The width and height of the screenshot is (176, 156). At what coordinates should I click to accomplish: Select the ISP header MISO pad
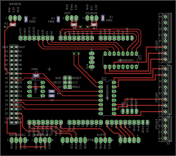[69, 87]
